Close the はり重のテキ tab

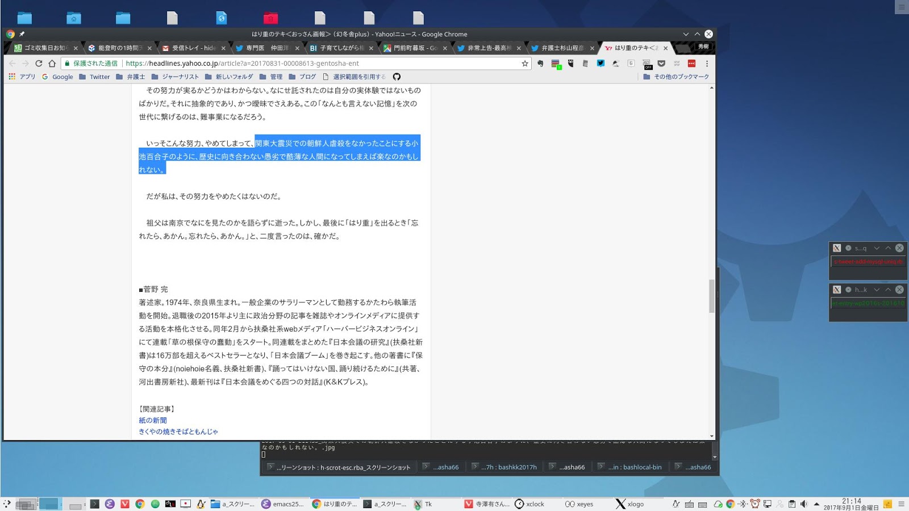tap(665, 48)
